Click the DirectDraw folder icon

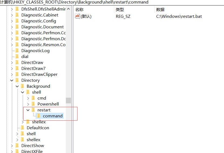click(17, 62)
